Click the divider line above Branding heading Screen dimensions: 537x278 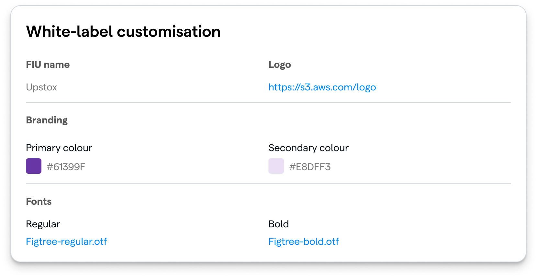268,102
